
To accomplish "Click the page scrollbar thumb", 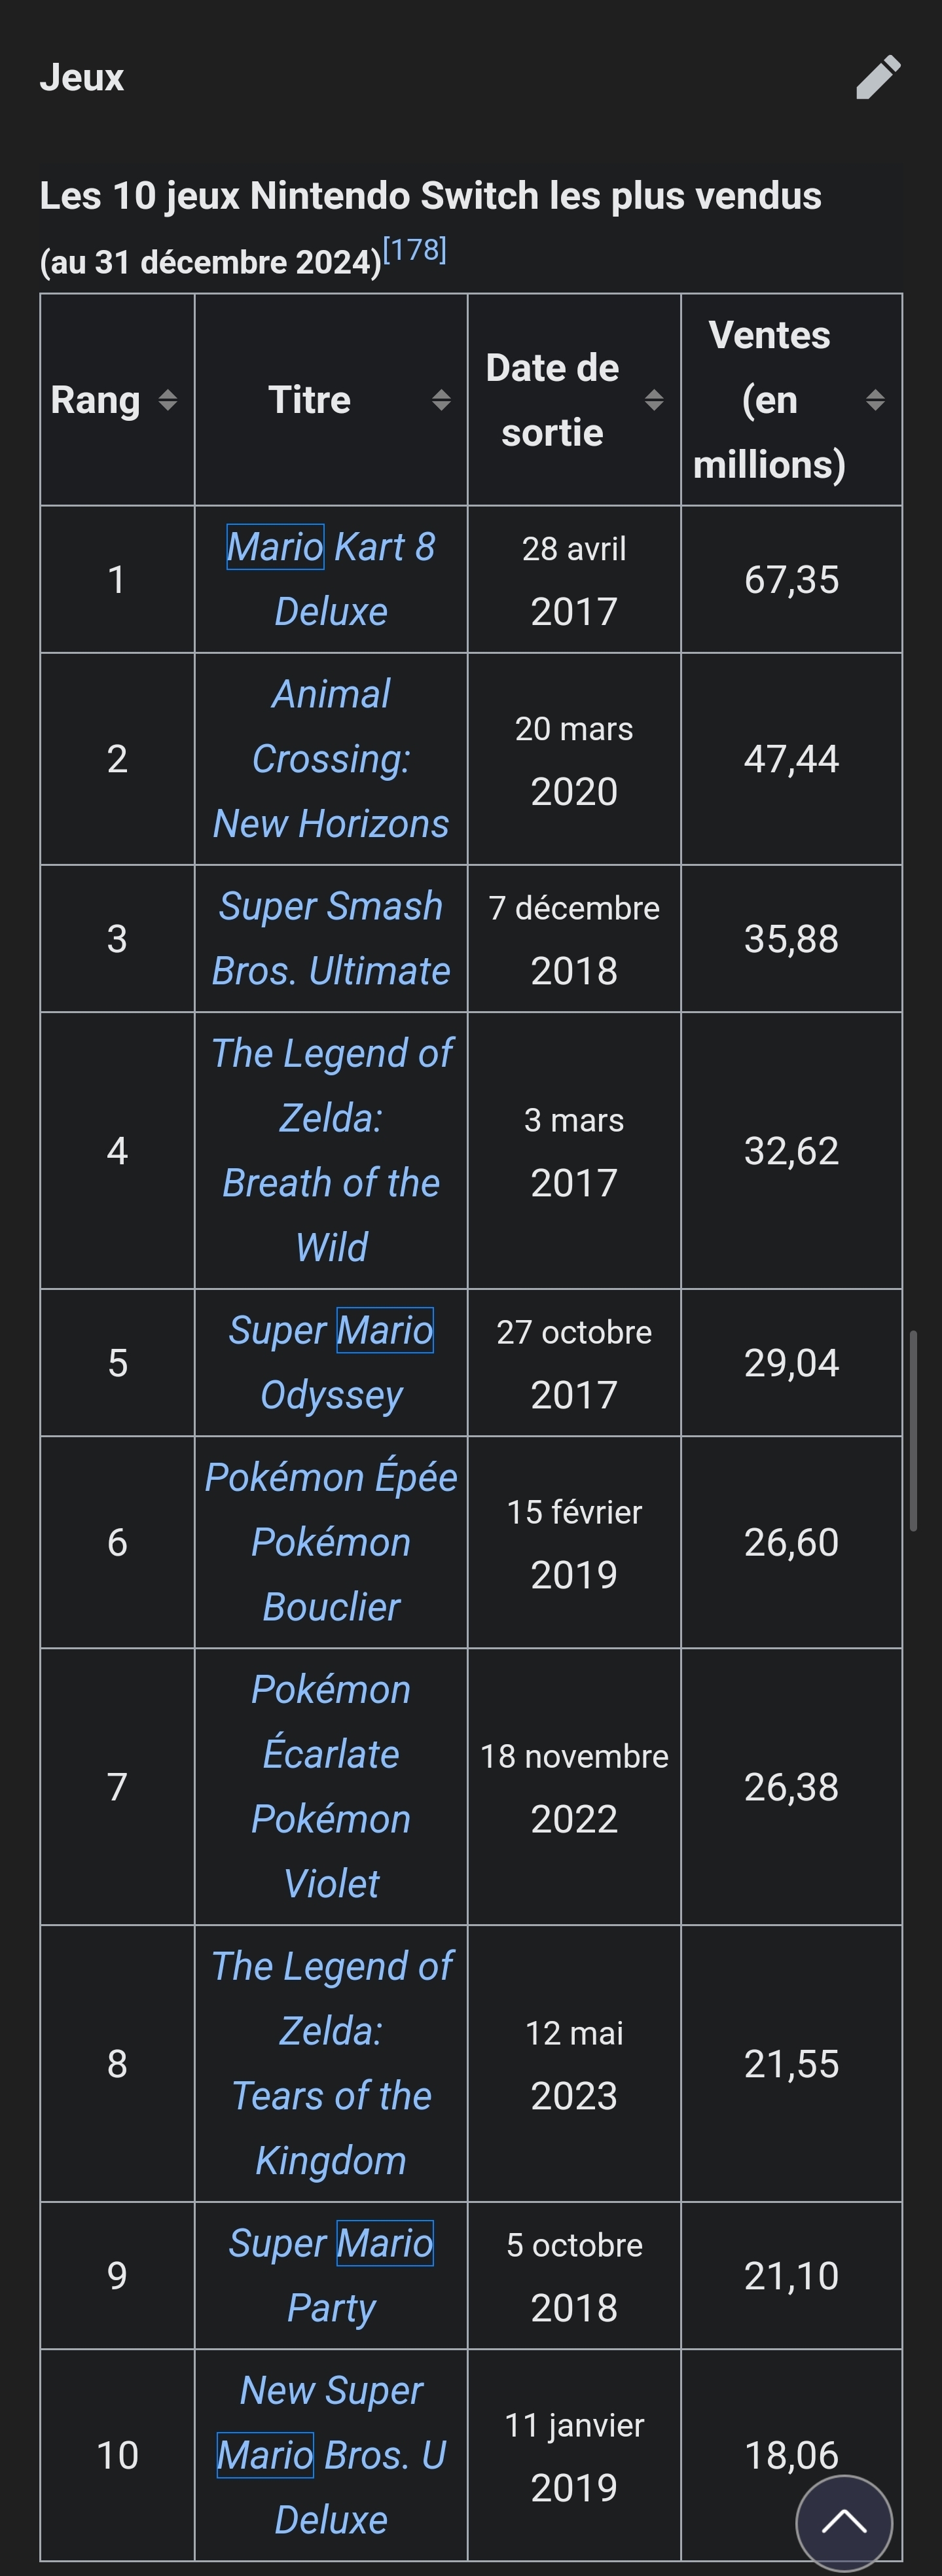I will coord(913,1430).
